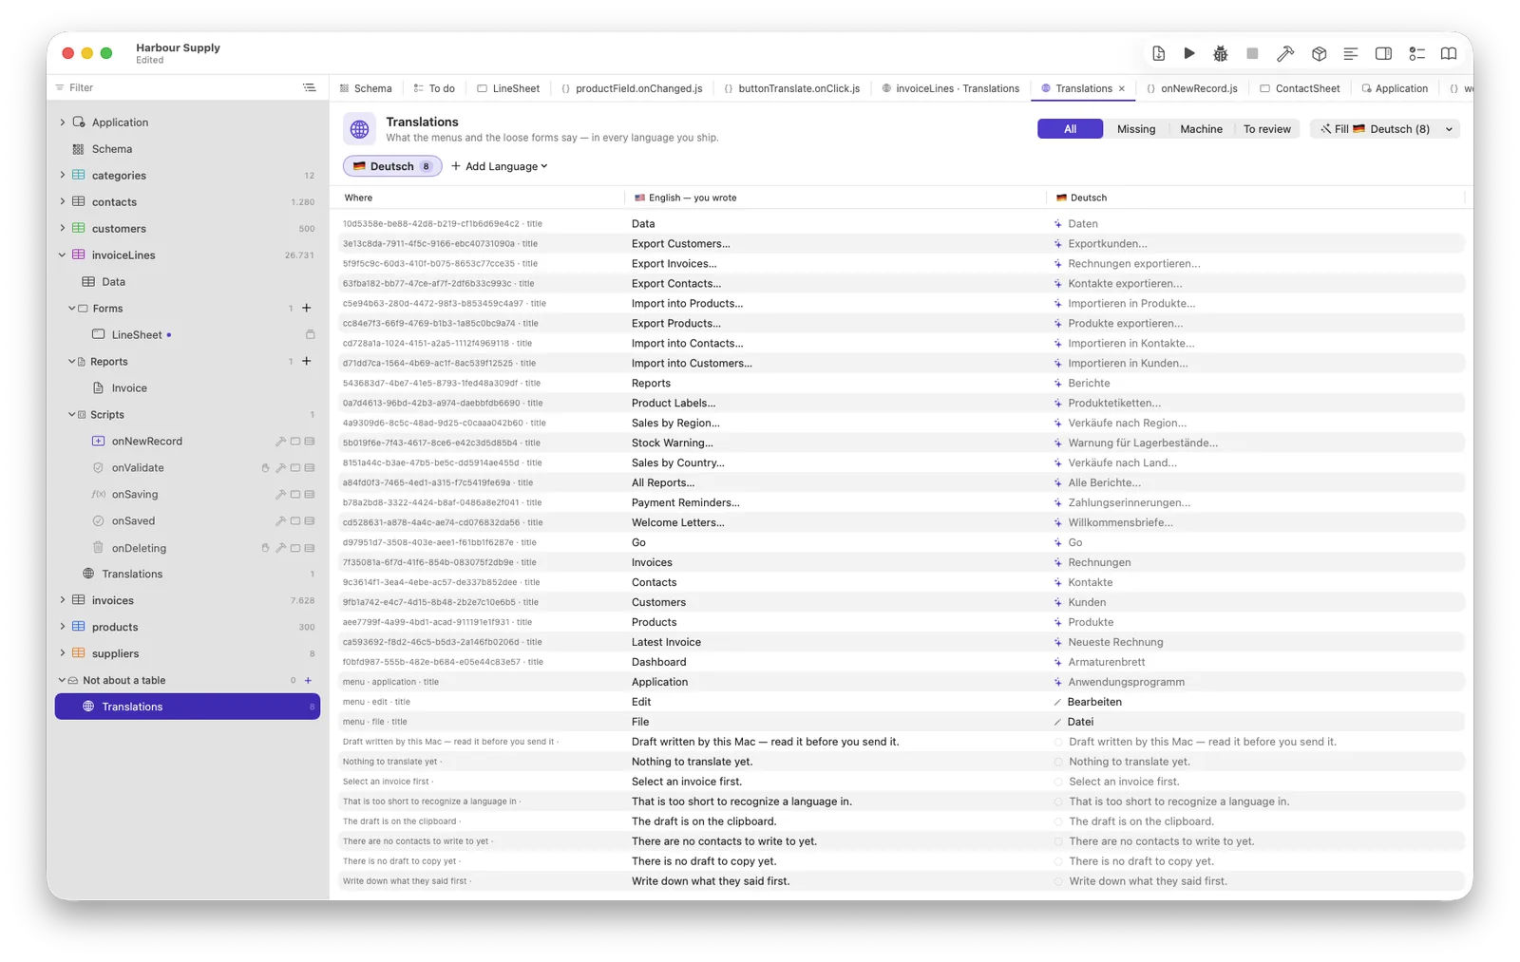
Task: Collapse the invoiceLines tree node
Action: pos(63,255)
